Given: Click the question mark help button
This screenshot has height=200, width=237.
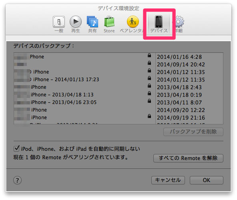Looking at the screenshot, I should click(x=17, y=180).
